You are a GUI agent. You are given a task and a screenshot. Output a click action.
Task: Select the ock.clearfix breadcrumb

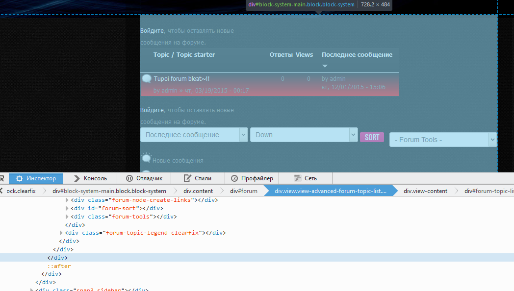tap(21, 191)
